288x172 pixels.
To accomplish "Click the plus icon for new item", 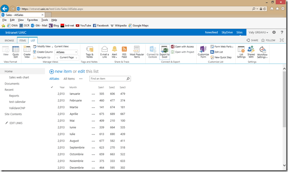I will 51,72.
